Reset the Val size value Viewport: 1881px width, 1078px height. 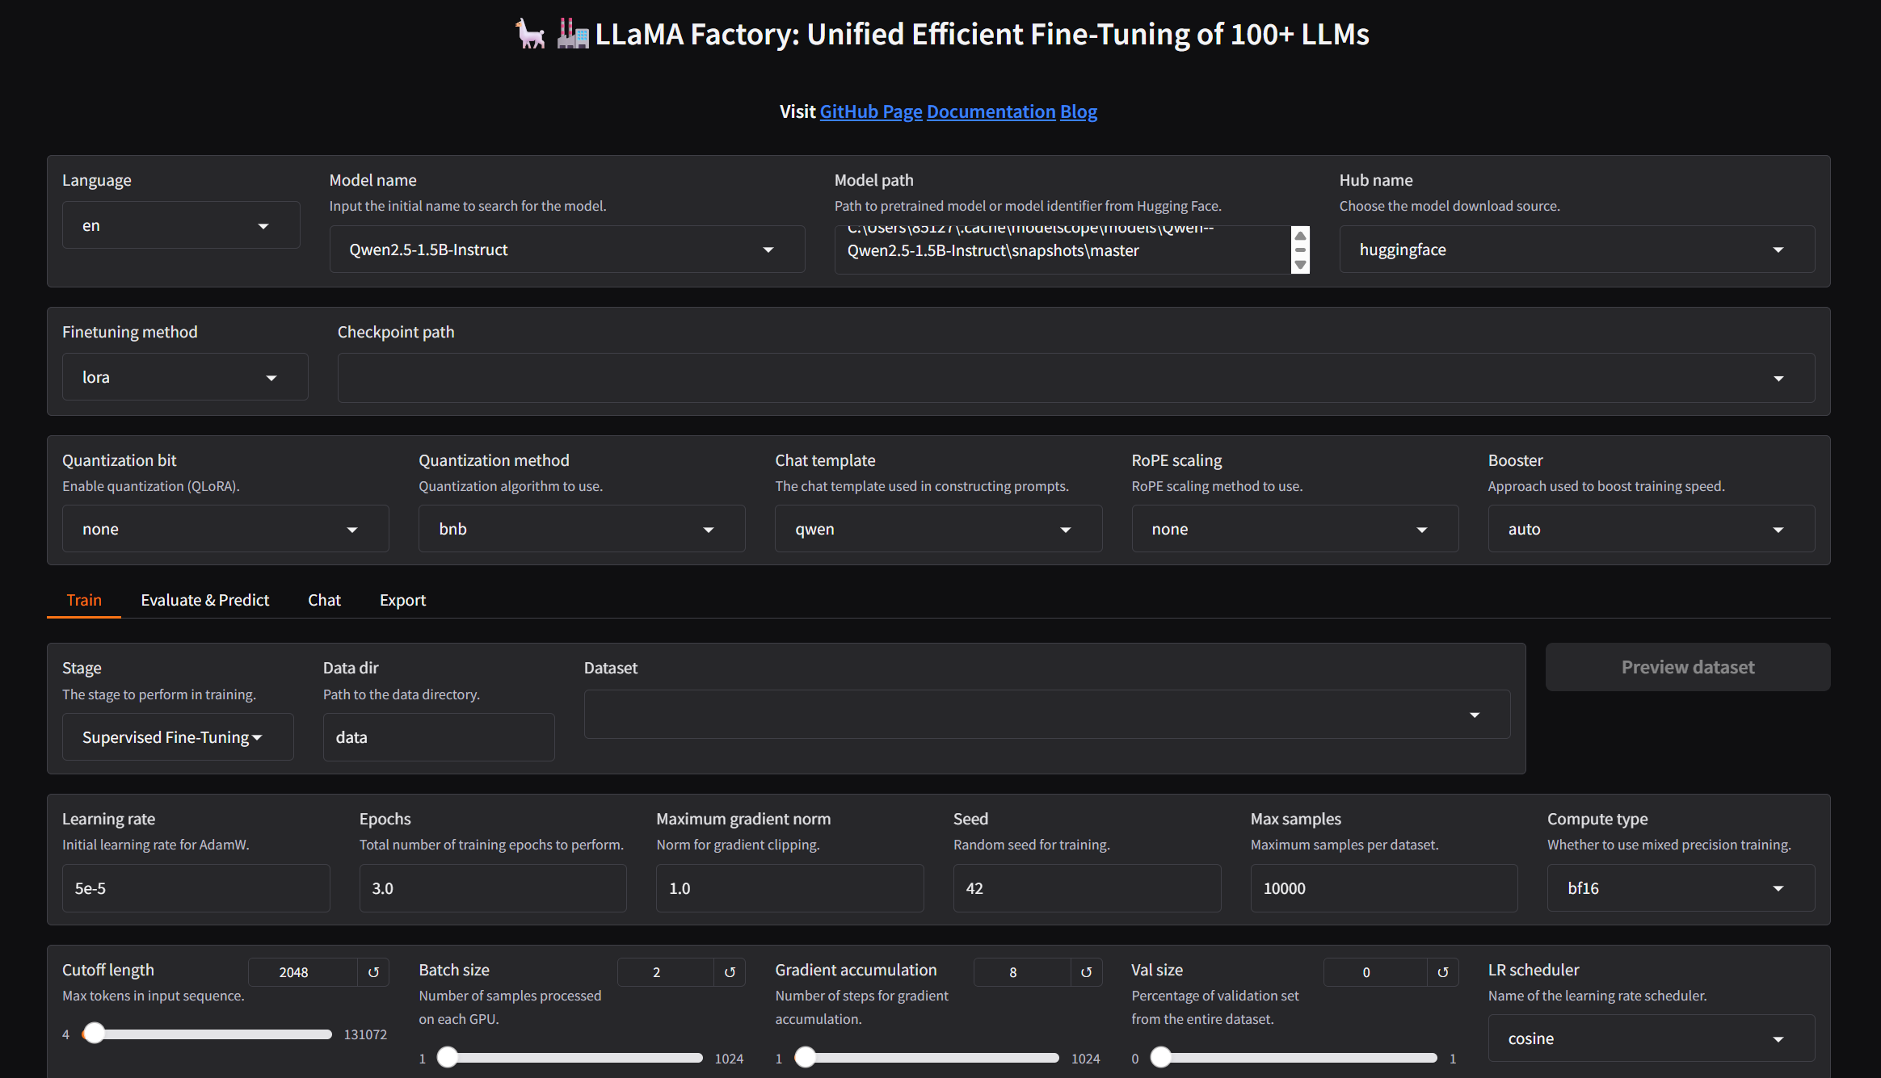point(1443,972)
